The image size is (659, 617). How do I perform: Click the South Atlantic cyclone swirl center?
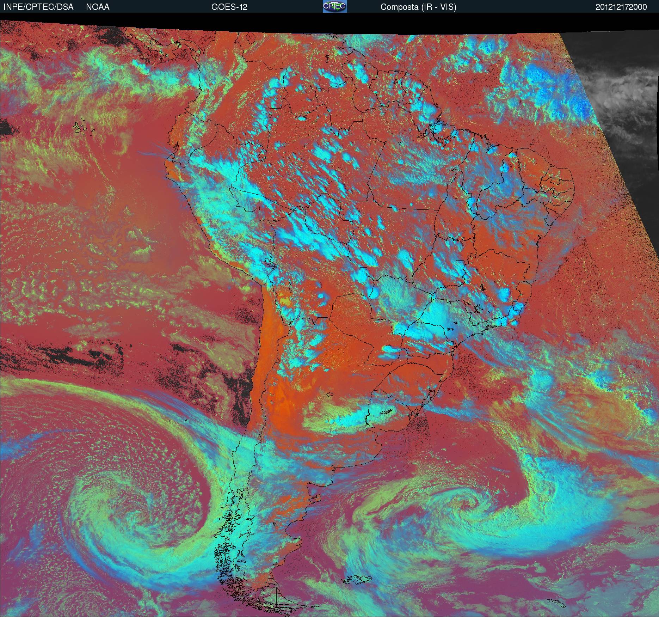pos(462,502)
